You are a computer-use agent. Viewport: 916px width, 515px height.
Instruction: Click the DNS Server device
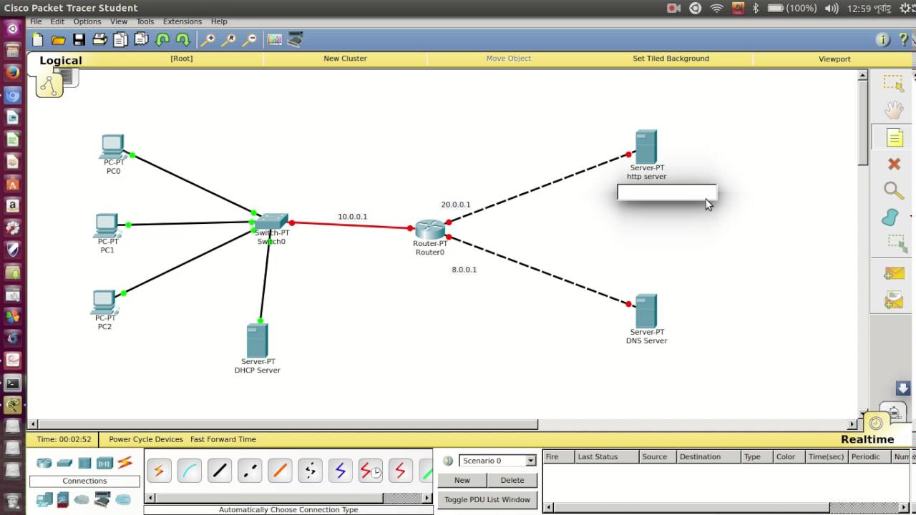point(645,311)
